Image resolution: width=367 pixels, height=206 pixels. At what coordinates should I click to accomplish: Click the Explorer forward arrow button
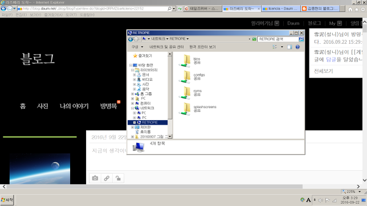[136, 39]
